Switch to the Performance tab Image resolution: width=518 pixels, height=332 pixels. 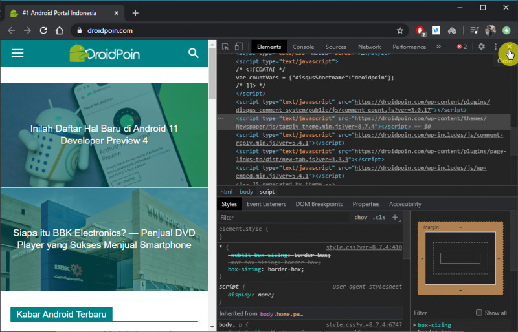[x=409, y=47]
